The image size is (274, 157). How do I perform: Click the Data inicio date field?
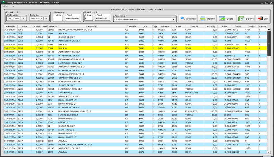point(14,18)
